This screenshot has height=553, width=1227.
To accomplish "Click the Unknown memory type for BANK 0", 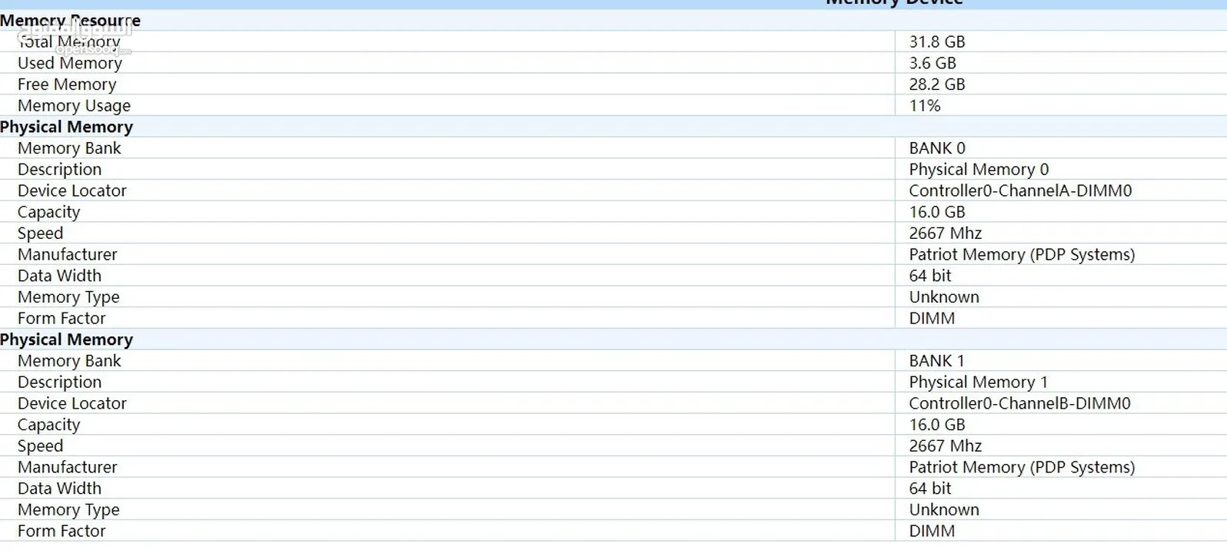I will pos(944,297).
